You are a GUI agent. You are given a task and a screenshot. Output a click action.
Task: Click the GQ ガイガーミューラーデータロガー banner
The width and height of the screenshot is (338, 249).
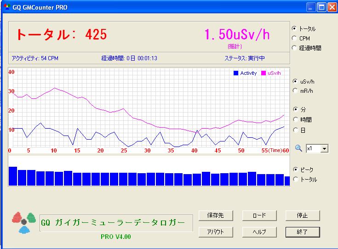coord(116,223)
